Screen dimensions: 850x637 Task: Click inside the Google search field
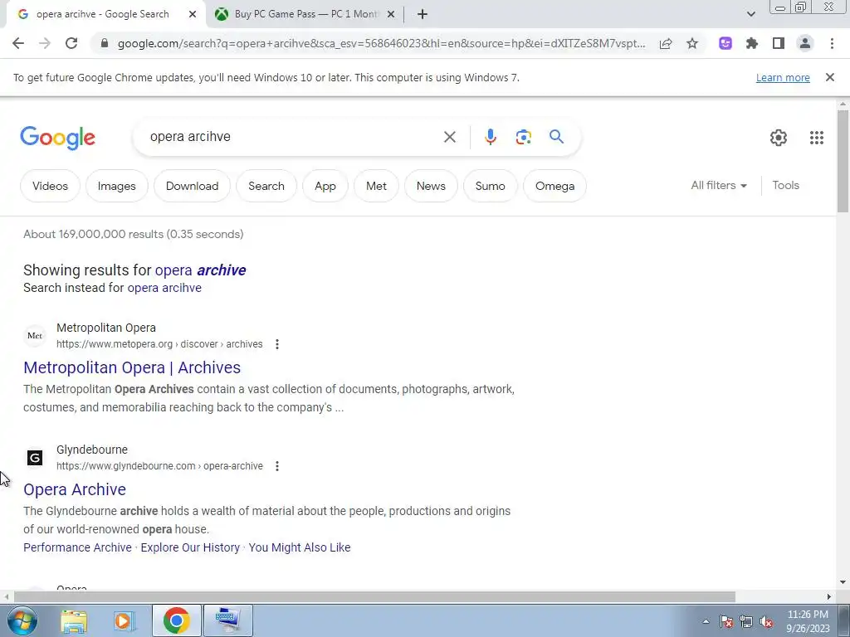pyautogui.click(x=293, y=137)
